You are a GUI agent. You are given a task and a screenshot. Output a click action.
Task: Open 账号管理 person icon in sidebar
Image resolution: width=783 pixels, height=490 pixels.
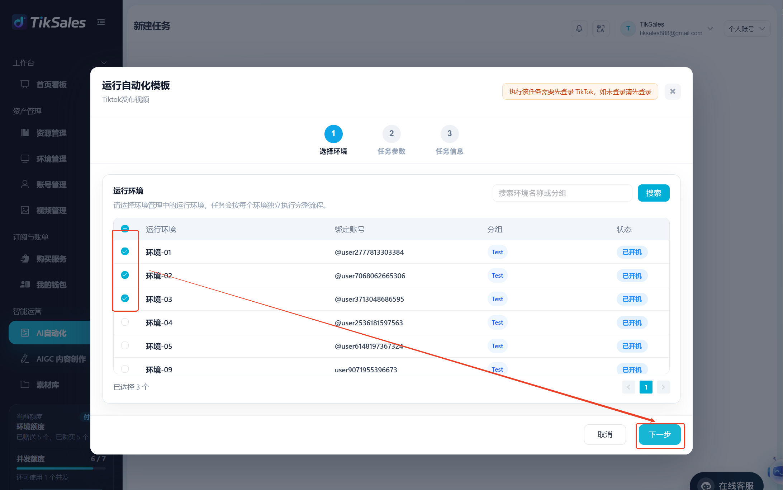point(25,184)
